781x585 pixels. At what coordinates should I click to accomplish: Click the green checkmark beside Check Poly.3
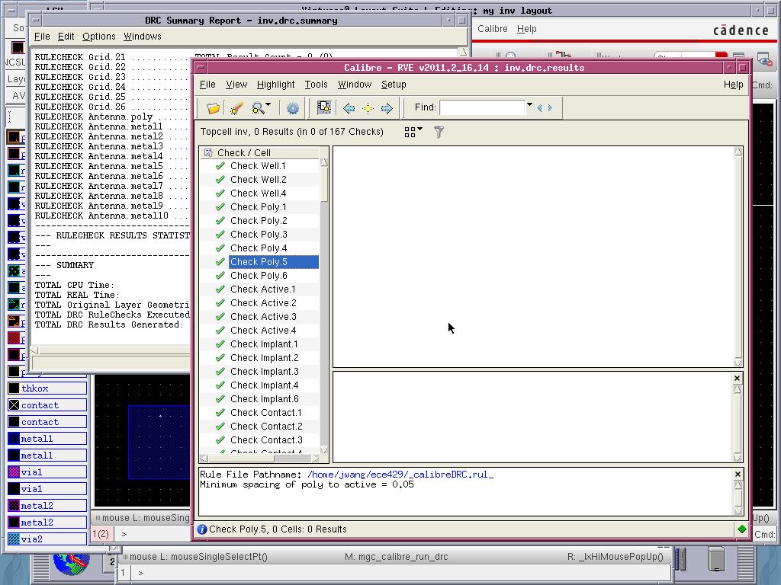(220, 235)
